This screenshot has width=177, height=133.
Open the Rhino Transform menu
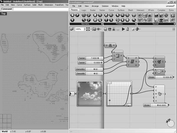tap(59, 5)
